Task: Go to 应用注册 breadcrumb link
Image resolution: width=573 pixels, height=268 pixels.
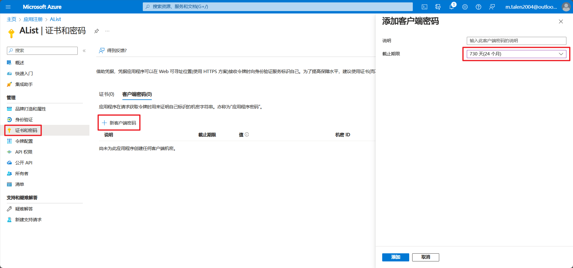Action: 33,19
